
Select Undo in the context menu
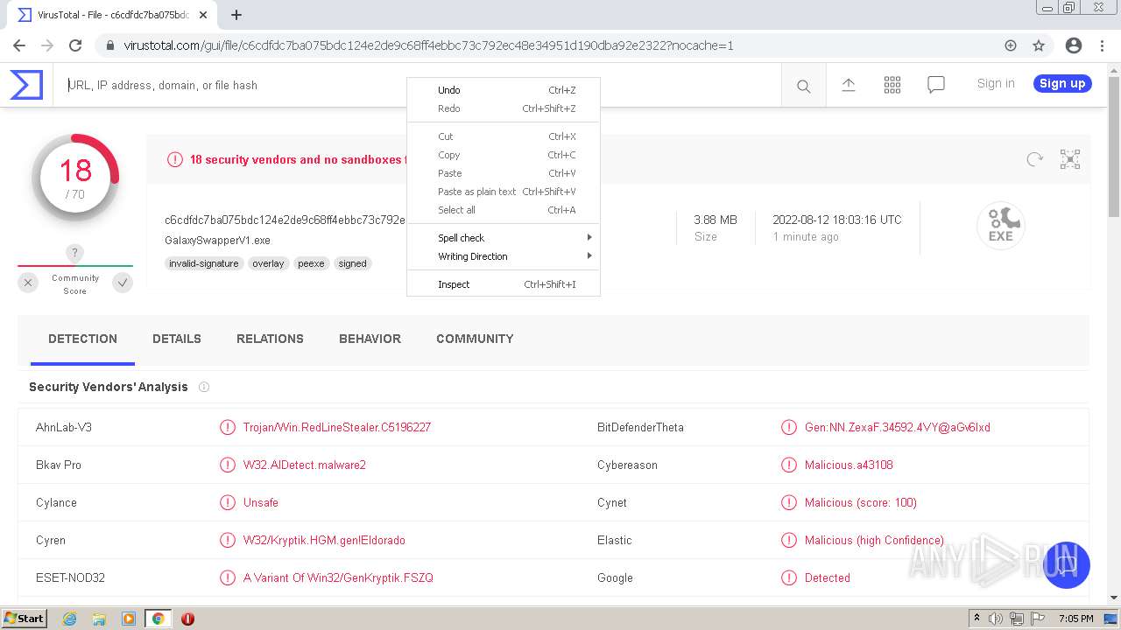tap(504, 90)
